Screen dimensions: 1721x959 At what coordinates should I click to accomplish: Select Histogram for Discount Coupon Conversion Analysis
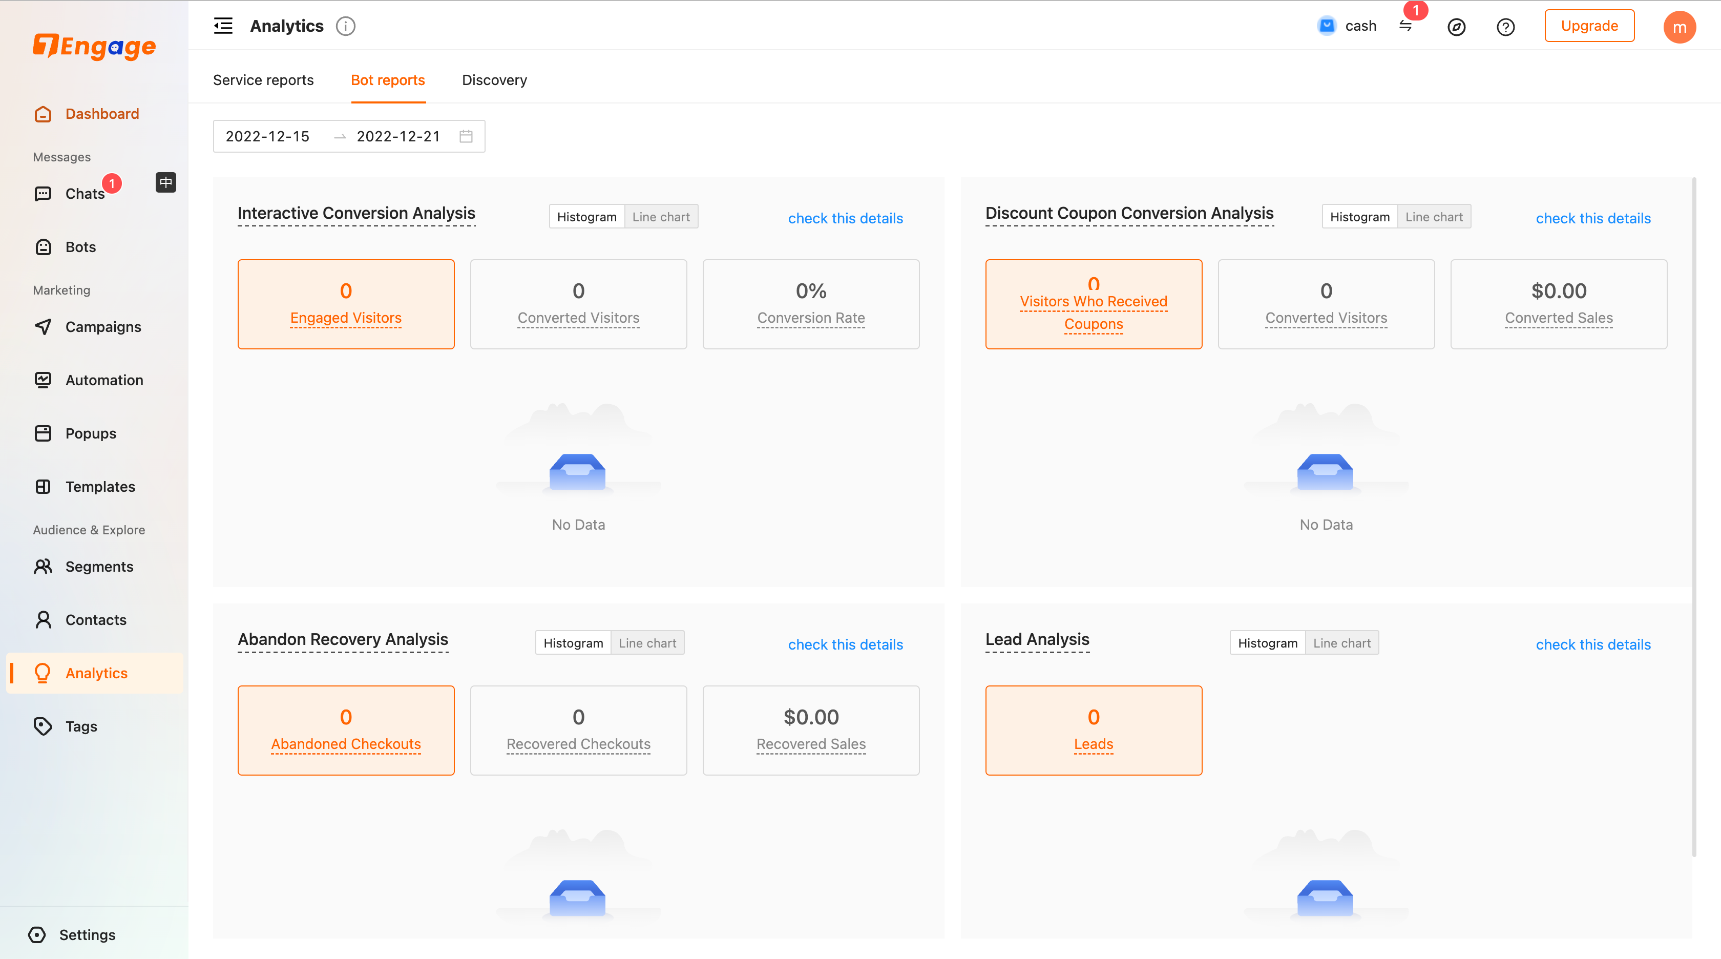pyautogui.click(x=1359, y=217)
